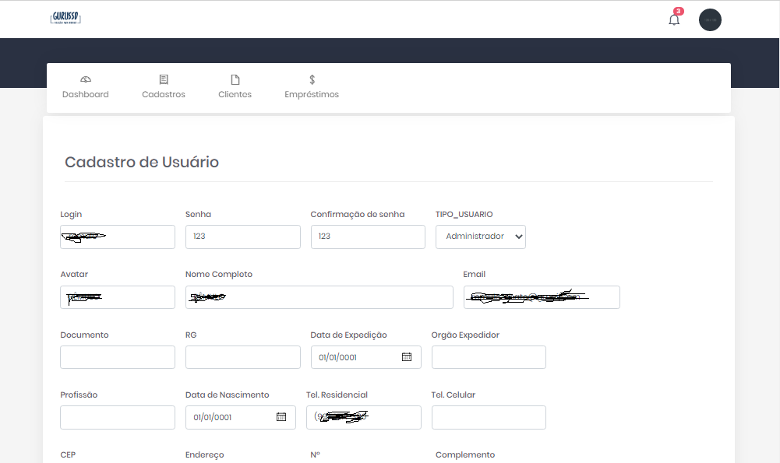Screen dimensions: 780x463
Task: Open calendar picker for Data de Nascimento
Action: 281,417
